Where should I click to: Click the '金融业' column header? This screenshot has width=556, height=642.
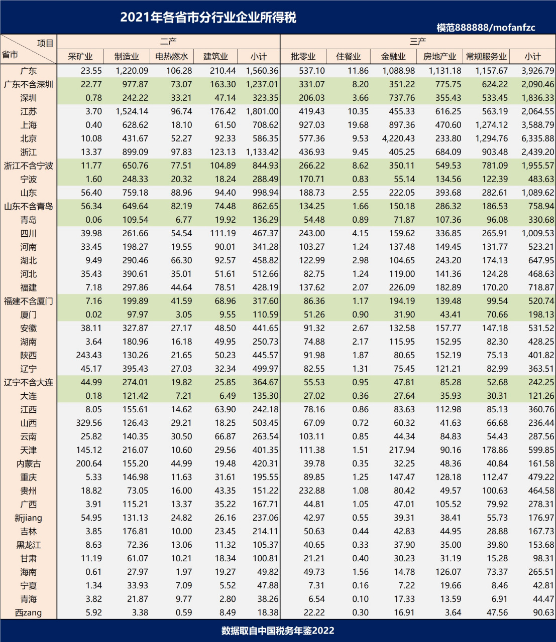coord(393,57)
